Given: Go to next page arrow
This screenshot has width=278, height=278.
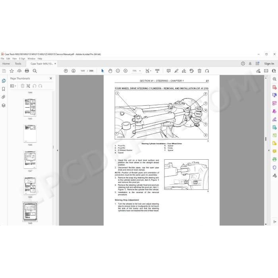Looking at the screenshot, I should [73, 71].
